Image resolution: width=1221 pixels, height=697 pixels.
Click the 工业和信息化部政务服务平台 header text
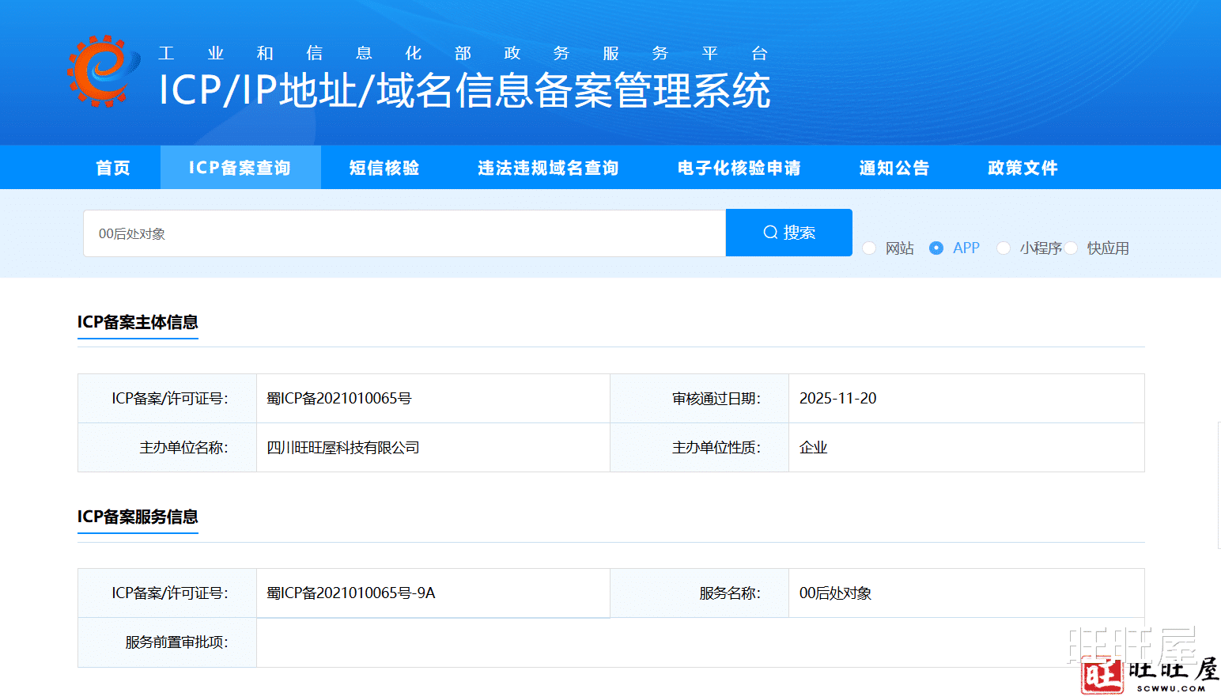coord(463,53)
